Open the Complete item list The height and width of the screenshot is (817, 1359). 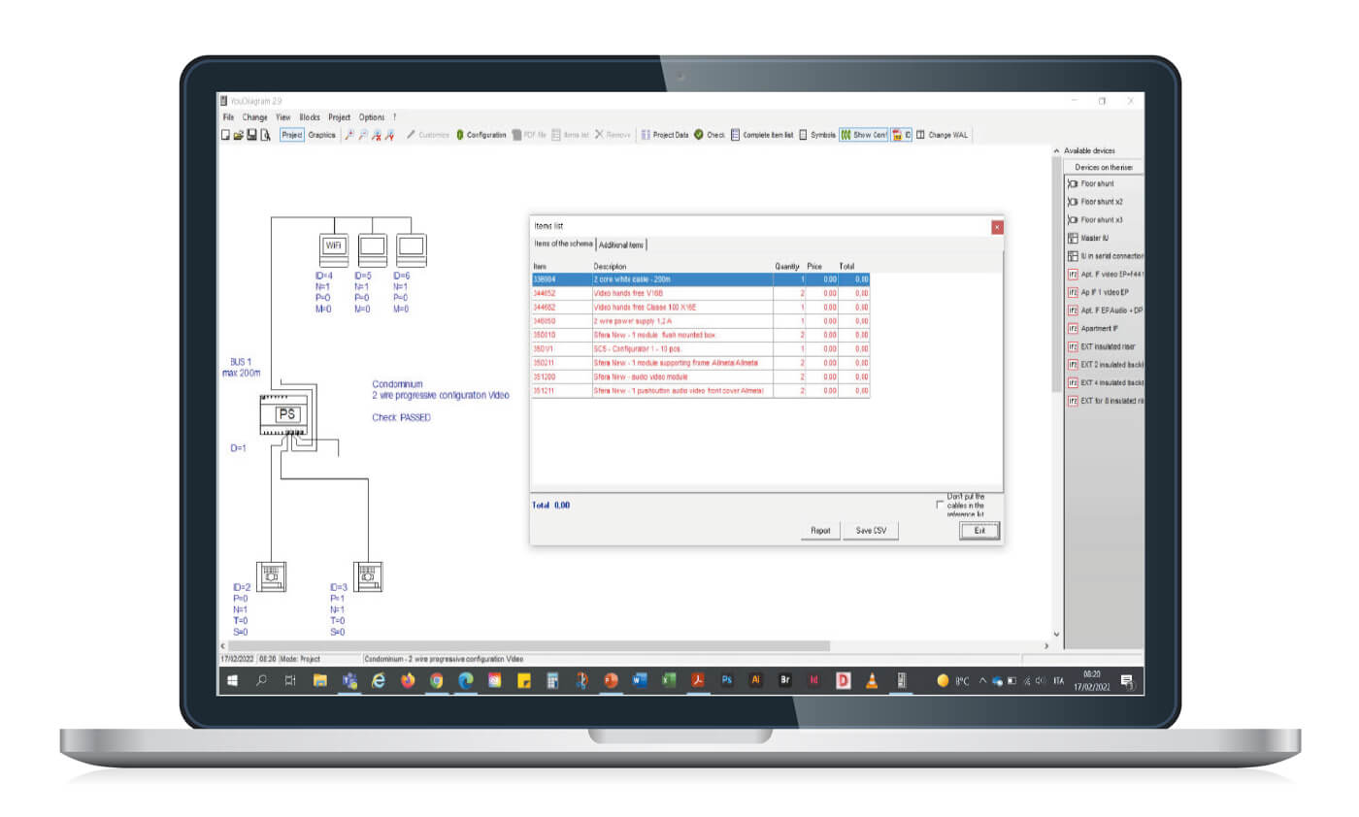pyautogui.click(x=762, y=135)
